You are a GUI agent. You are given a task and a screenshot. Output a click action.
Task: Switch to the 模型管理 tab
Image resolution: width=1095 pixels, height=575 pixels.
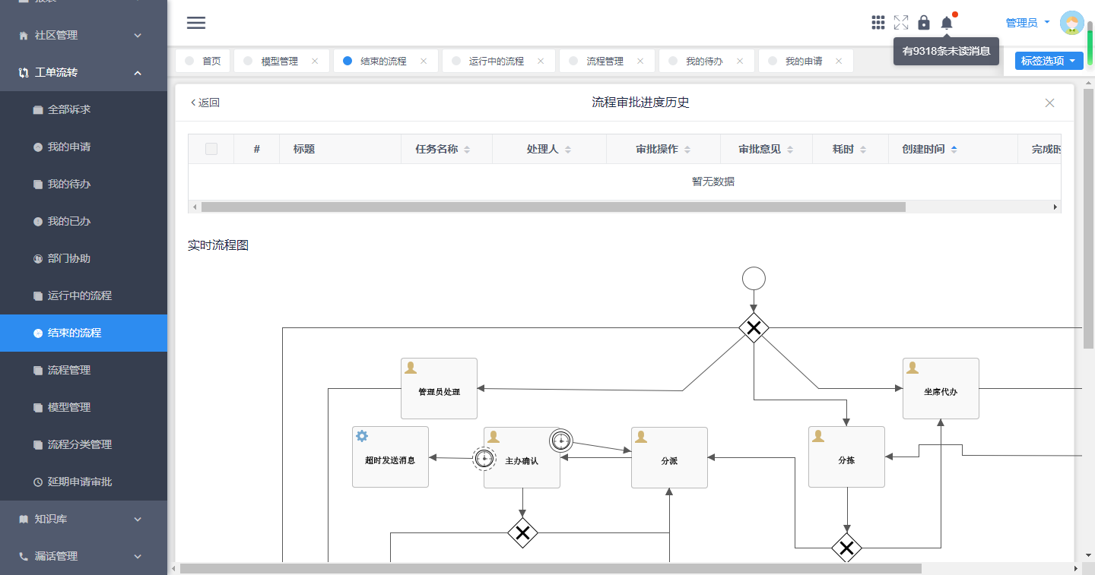[x=280, y=62]
